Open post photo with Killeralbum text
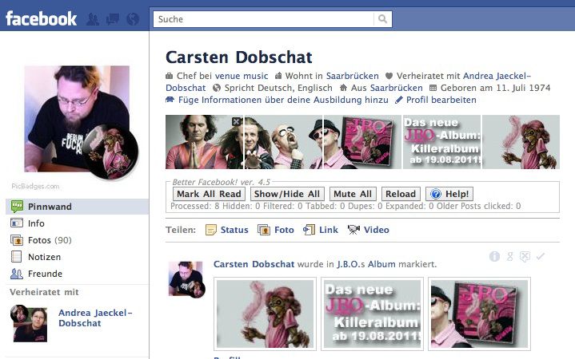Screen dimensions: 575x359 (372, 314)
